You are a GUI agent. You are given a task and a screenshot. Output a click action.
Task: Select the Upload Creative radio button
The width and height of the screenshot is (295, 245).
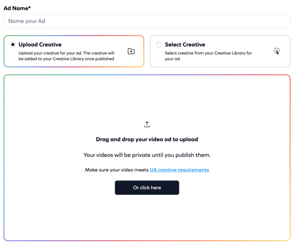[x=13, y=45]
